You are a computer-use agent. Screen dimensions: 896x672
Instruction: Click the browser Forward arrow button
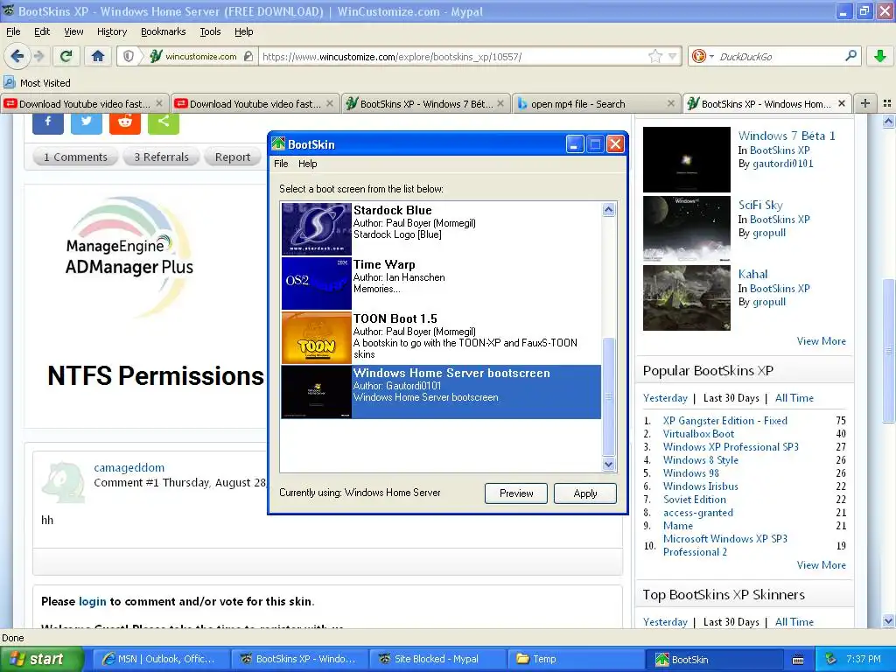[x=38, y=56]
